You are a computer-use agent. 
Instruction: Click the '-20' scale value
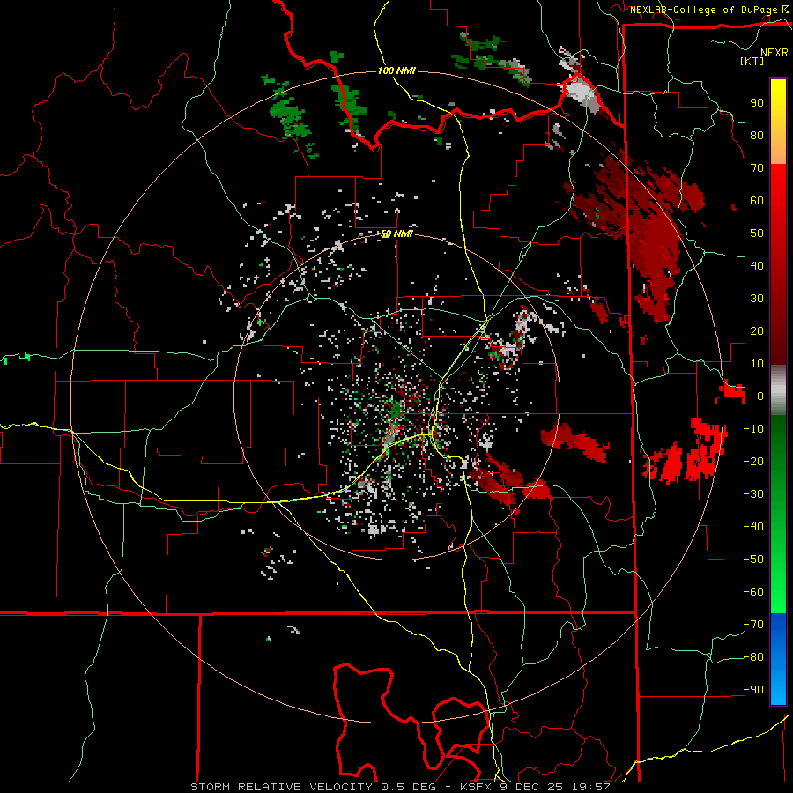[x=753, y=462]
